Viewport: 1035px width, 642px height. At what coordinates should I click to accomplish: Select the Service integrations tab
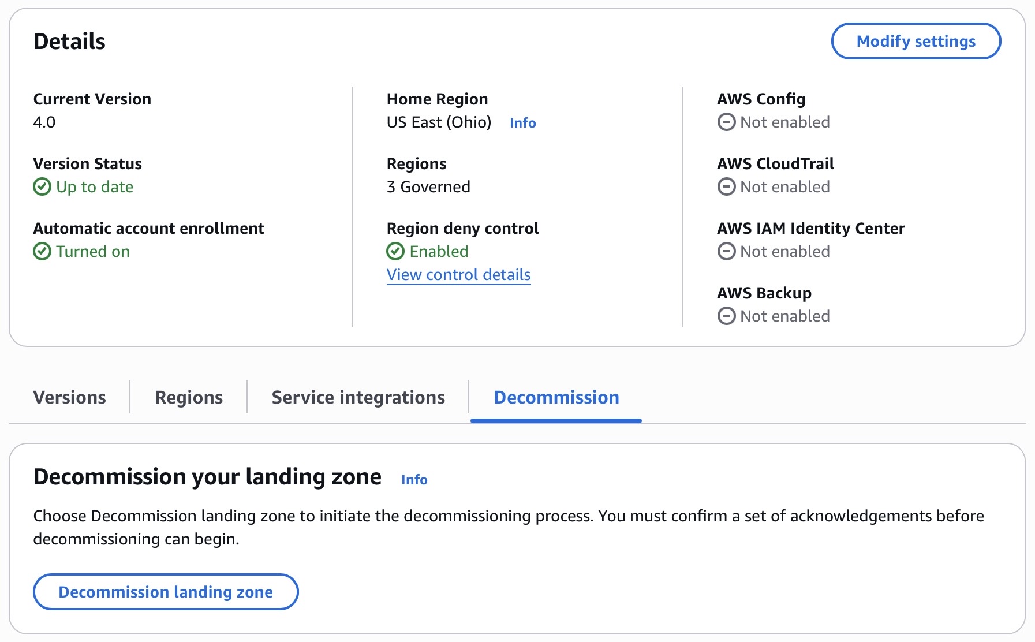358,397
